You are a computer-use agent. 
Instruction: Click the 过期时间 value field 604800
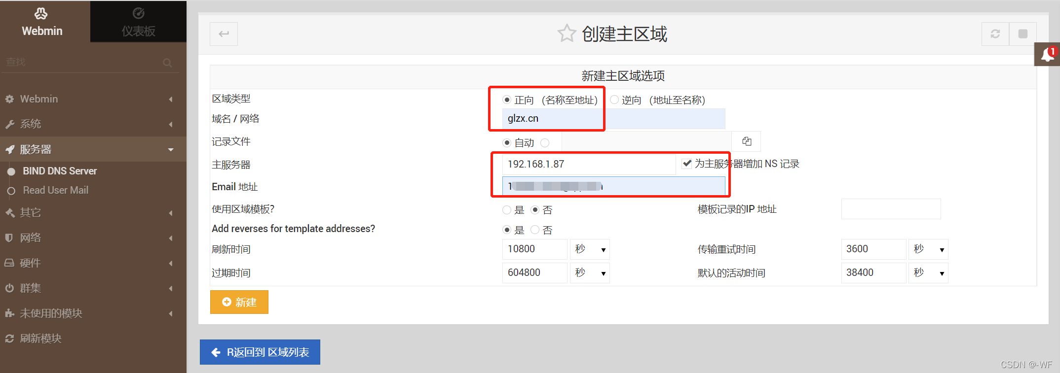(x=534, y=273)
